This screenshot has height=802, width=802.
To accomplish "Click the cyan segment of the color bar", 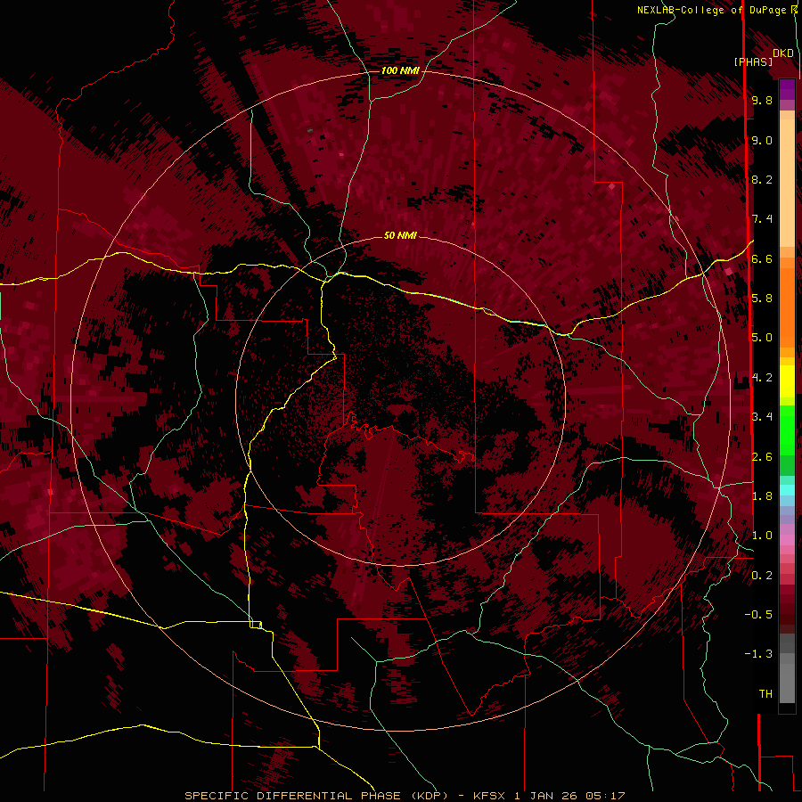I will click(787, 490).
